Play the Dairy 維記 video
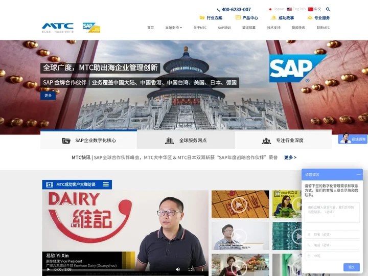The width and height of the screenshot is (368, 276). (49, 269)
